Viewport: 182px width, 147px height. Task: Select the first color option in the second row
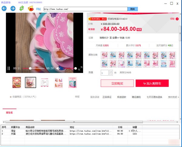click(x=104, y=63)
